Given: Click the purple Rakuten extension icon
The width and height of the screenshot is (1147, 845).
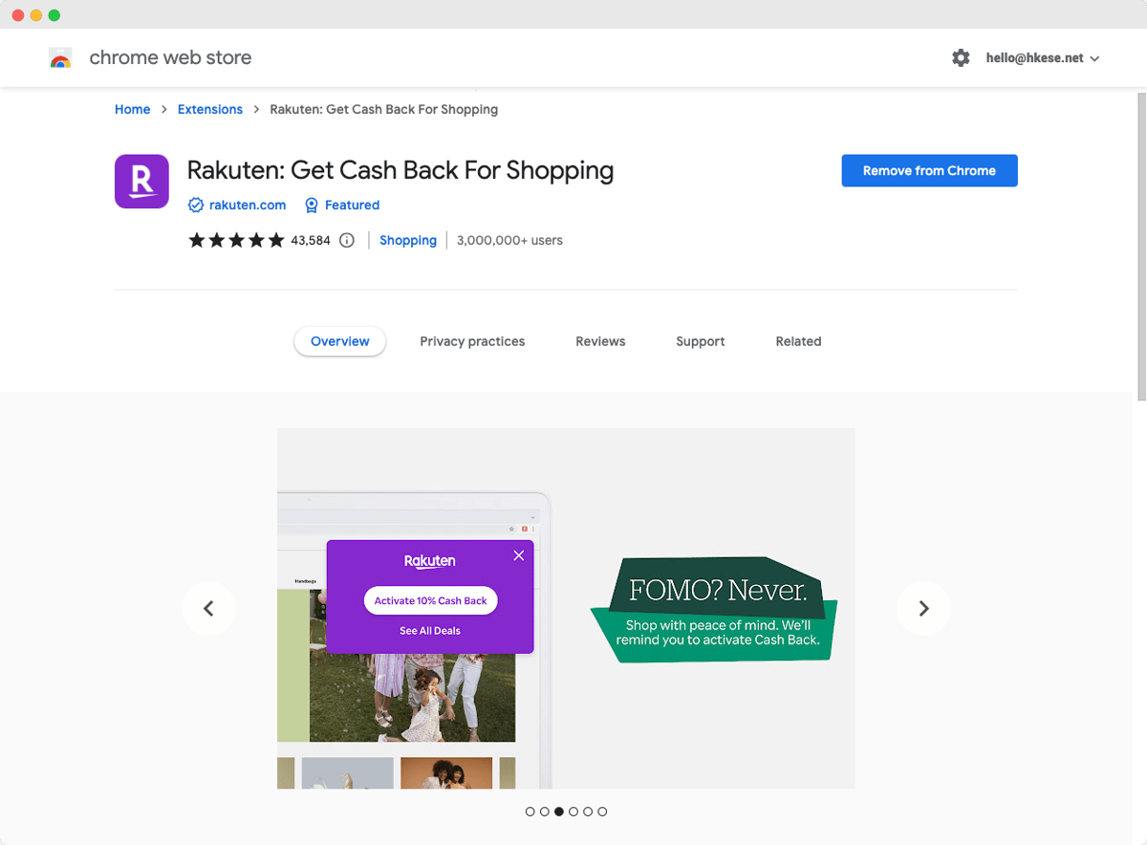Looking at the screenshot, I should [141, 181].
